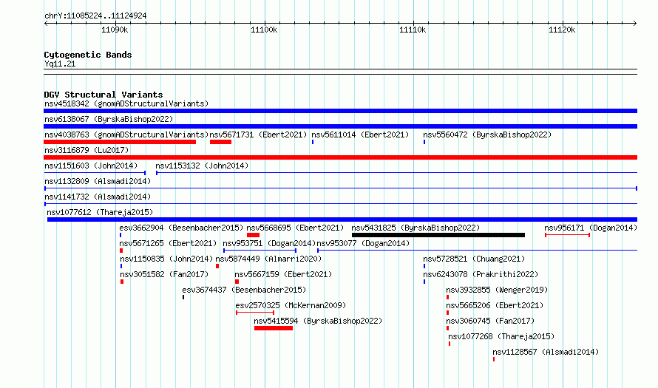Click the 11120k ruler position label

tap(562, 30)
